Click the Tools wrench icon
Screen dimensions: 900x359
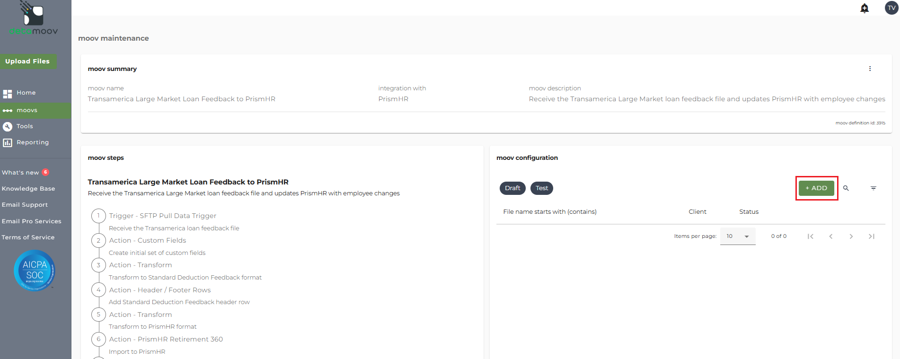click(8, 127)
